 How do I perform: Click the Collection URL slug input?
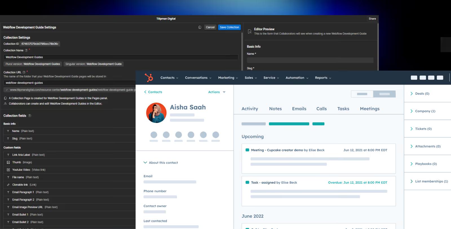click(69, 83)
